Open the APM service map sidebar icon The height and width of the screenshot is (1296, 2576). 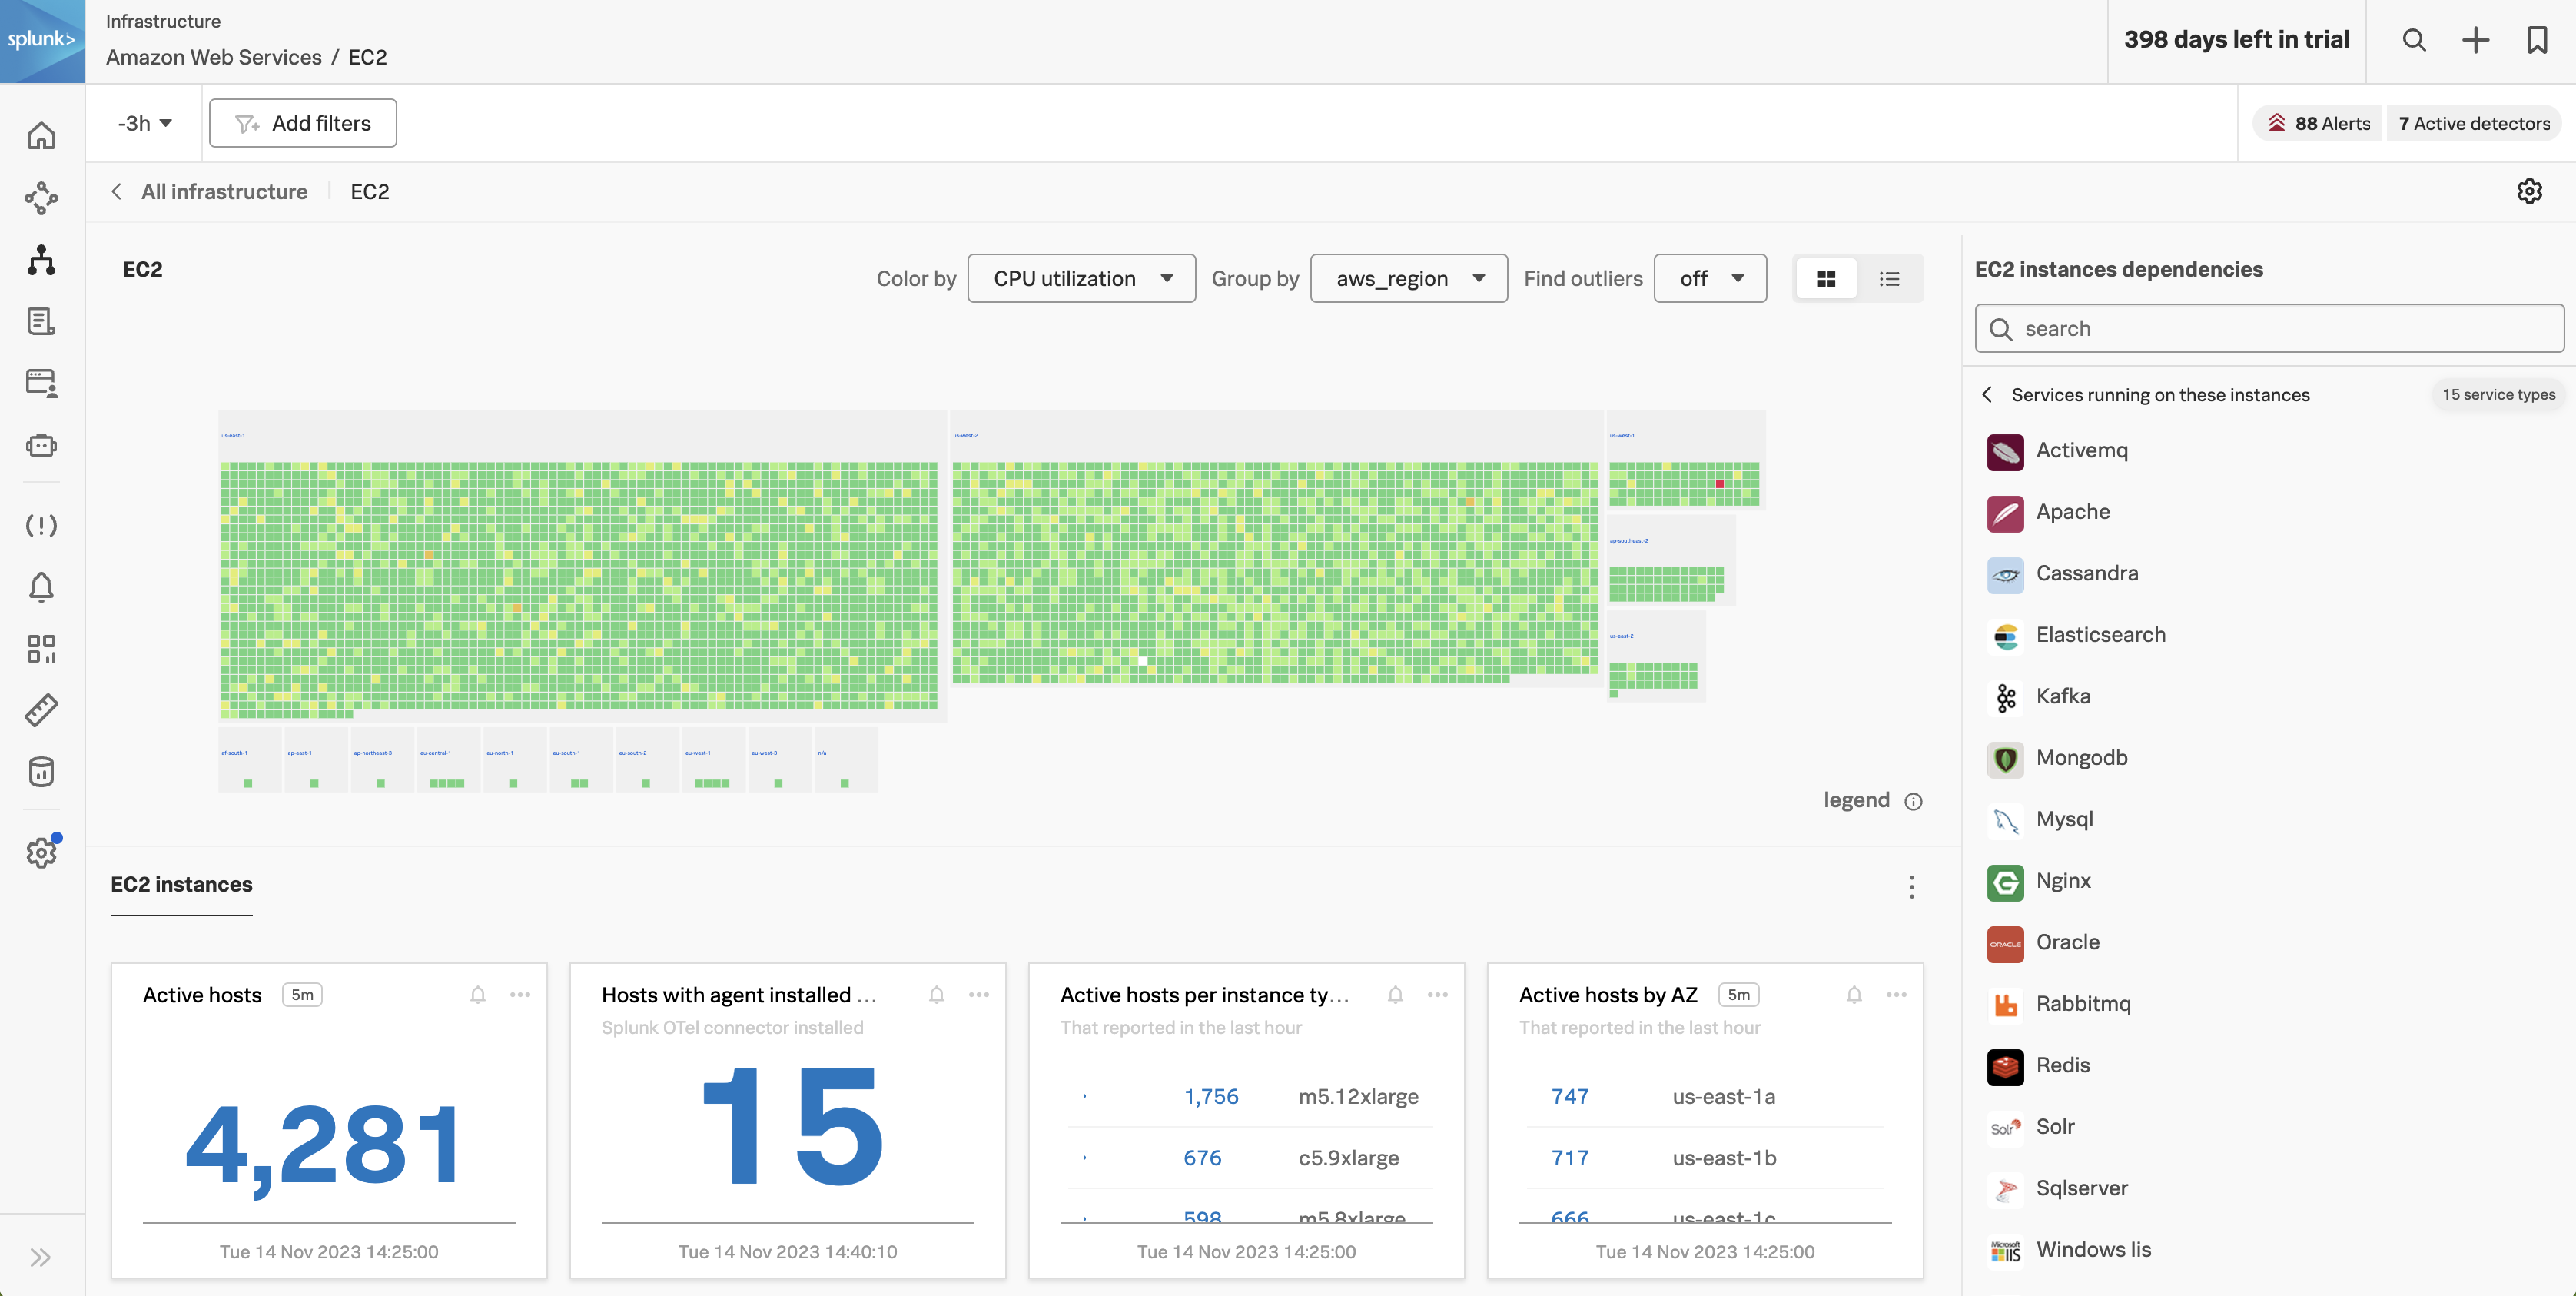[41, 198]
